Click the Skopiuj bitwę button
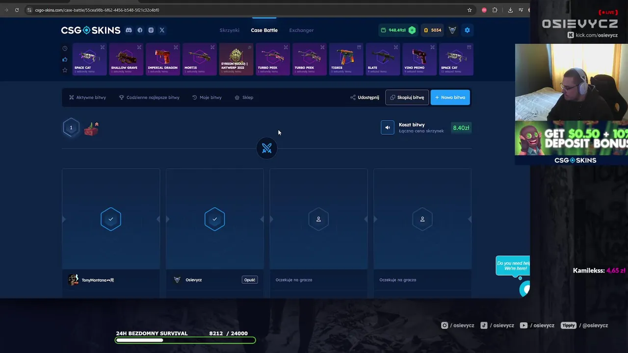This screenshot has height=353, width=628. 407,98
